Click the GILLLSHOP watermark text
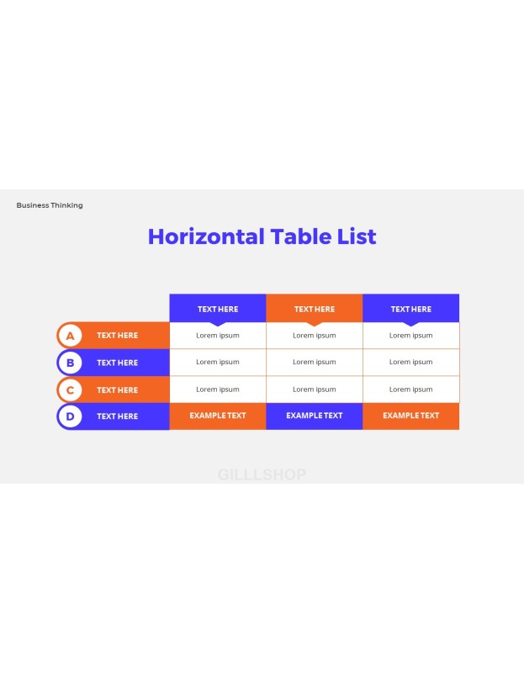This screenshot has width=524, height=673. [x=262, y=474]
